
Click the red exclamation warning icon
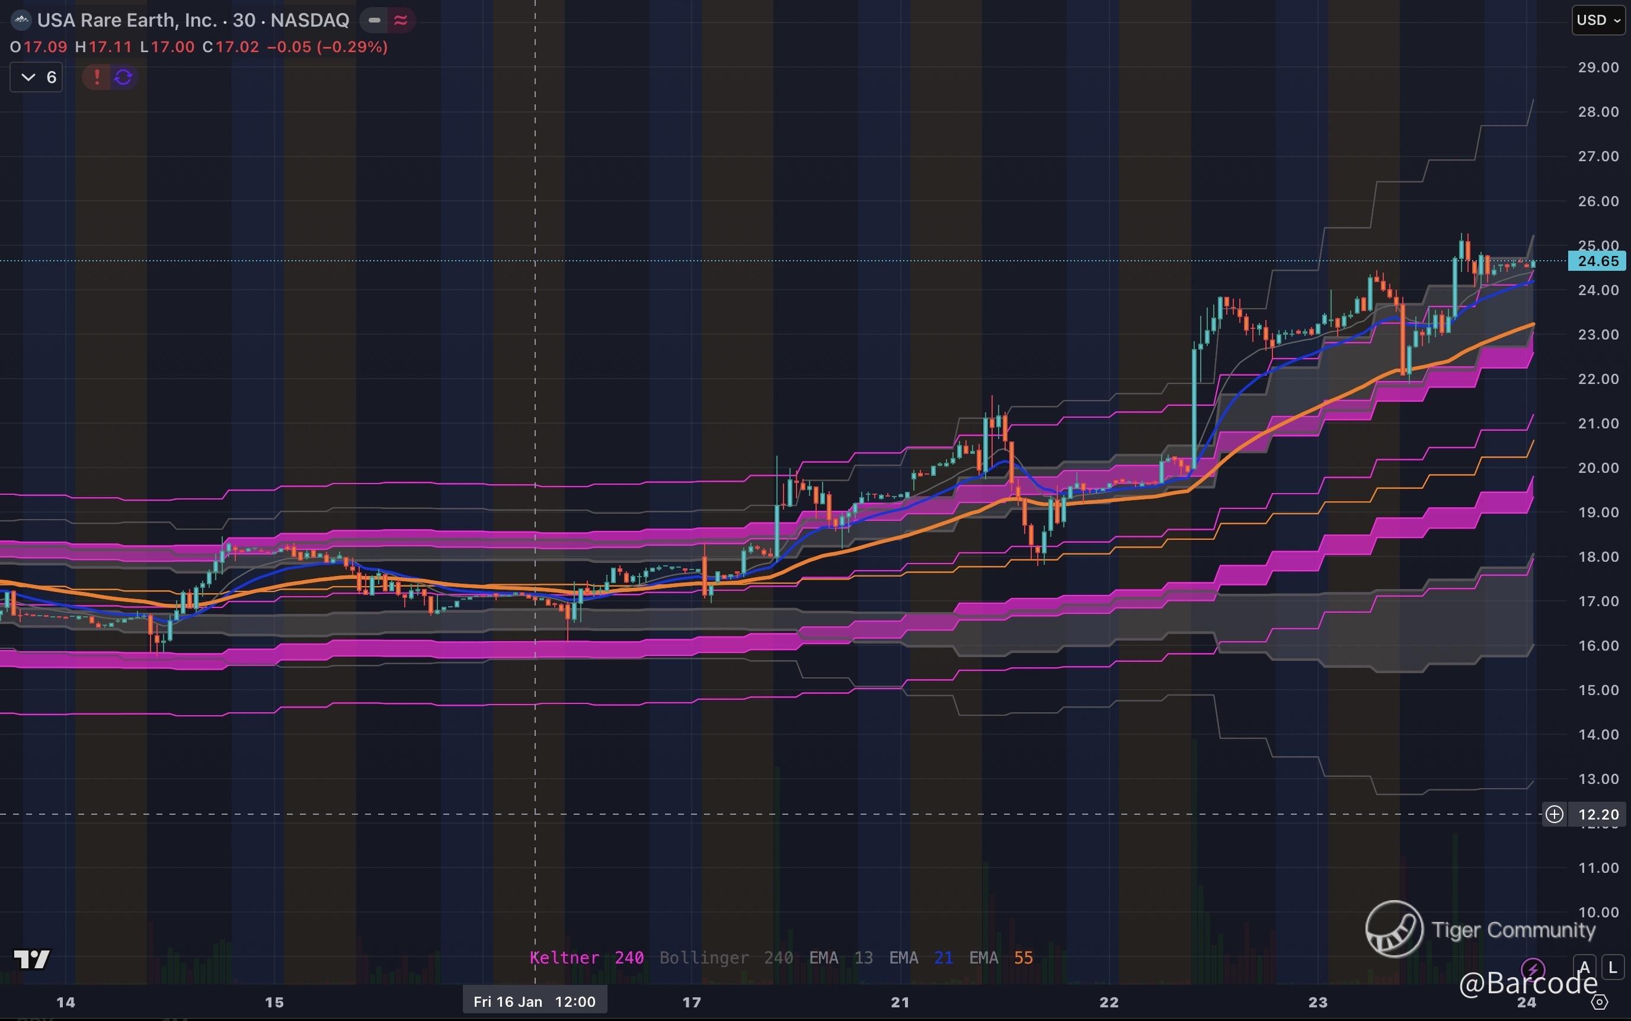click(x=97, y=77)
